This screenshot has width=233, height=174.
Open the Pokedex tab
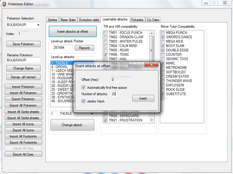[x=137, y=20]
